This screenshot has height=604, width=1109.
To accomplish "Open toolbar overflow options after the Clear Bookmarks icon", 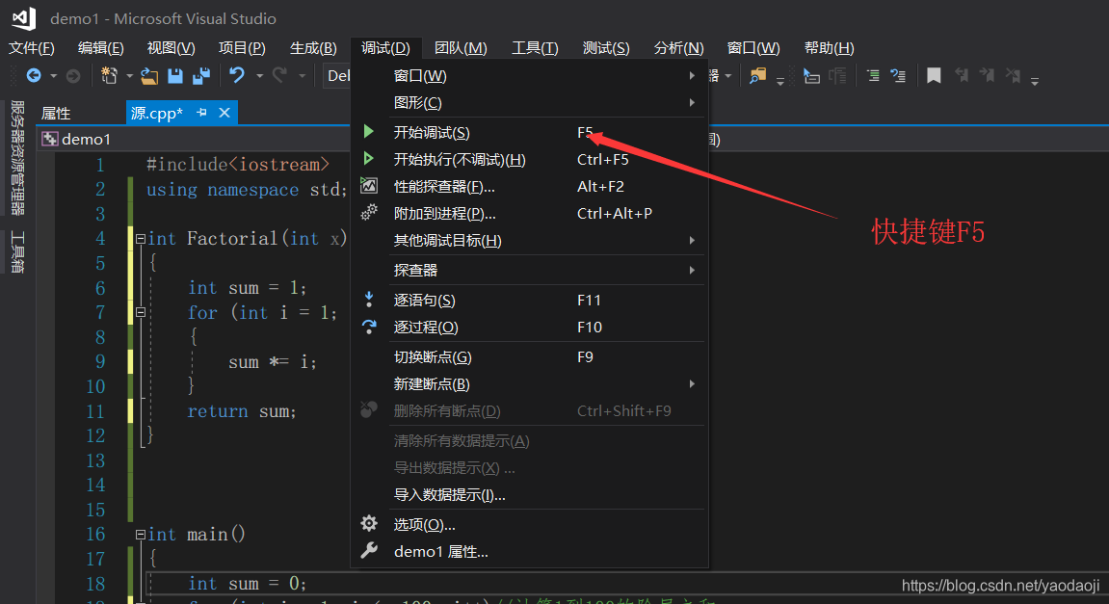I will point(1035,81).
